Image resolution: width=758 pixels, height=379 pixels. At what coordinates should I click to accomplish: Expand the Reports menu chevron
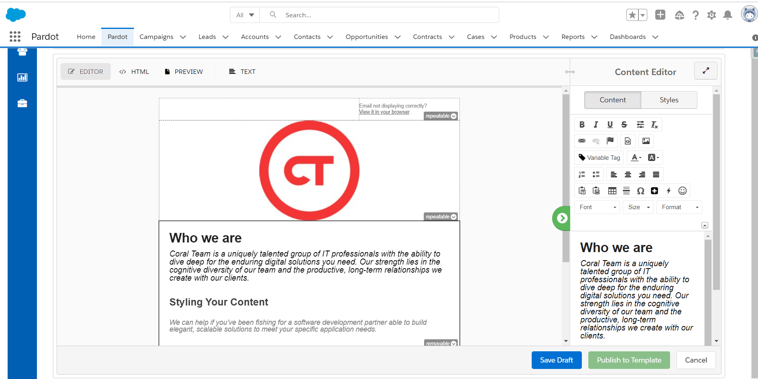pos(594,37)
